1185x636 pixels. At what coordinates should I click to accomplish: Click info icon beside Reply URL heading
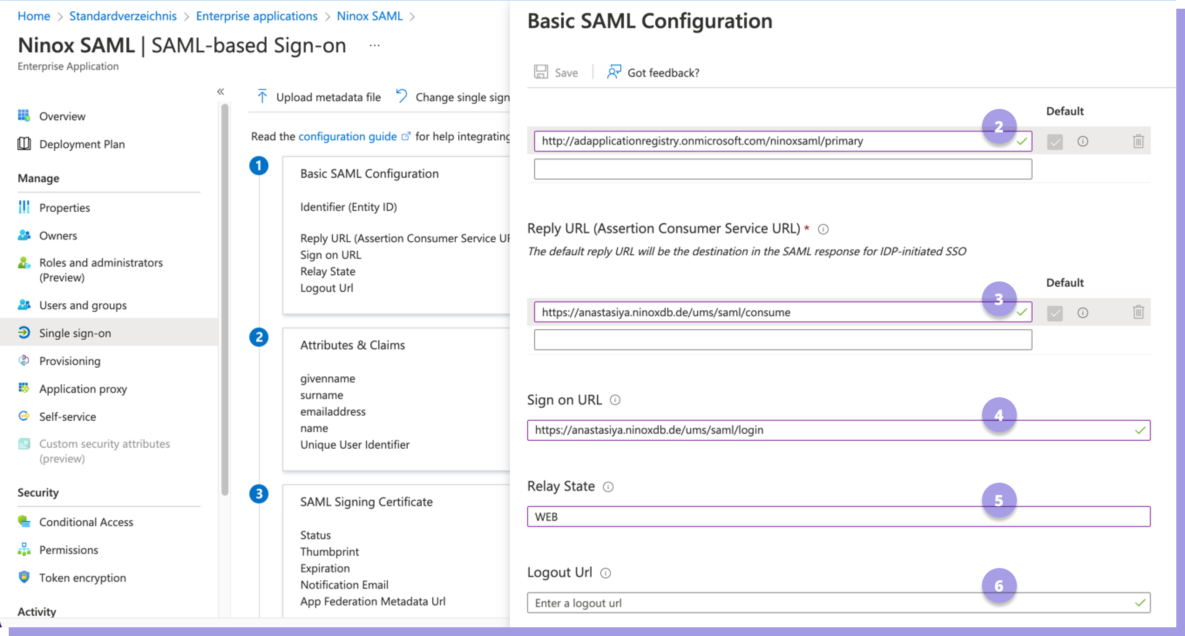pos(823,229)
